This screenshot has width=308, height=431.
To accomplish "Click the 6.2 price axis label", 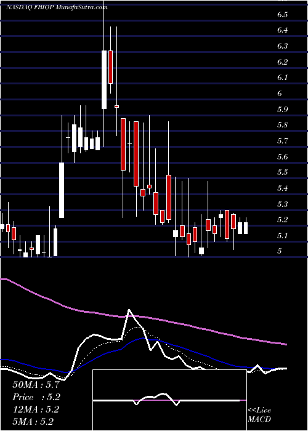I will click(x=283, y=62).
